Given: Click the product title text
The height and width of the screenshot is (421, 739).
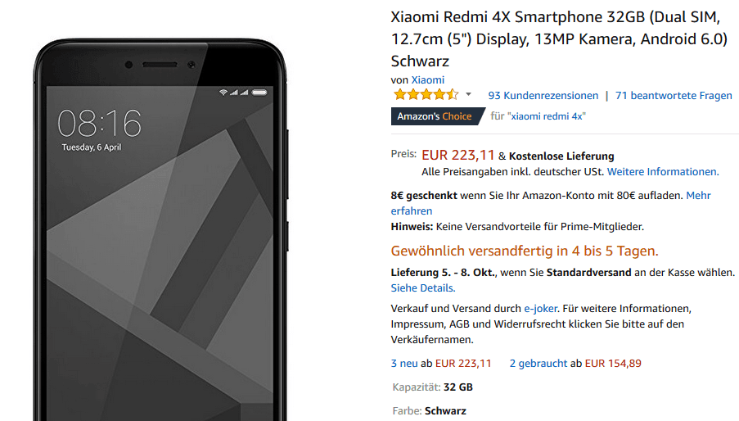Looking at the screenshot, I should tap(559, 39).
